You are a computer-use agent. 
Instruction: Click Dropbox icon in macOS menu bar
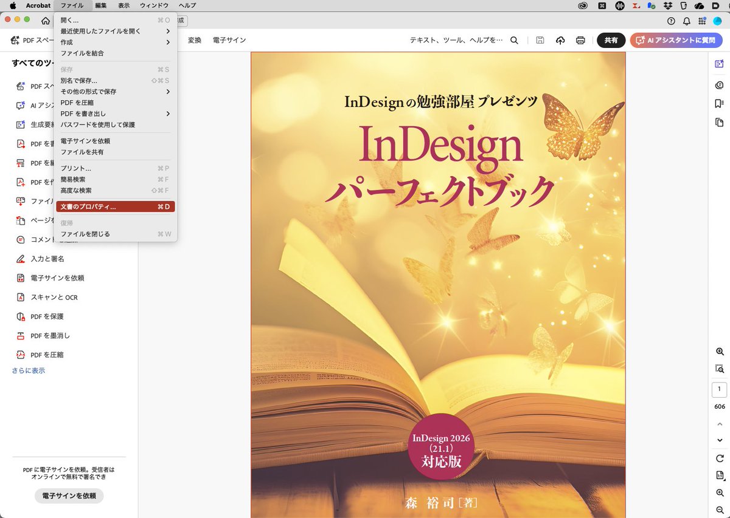(667, 5)
